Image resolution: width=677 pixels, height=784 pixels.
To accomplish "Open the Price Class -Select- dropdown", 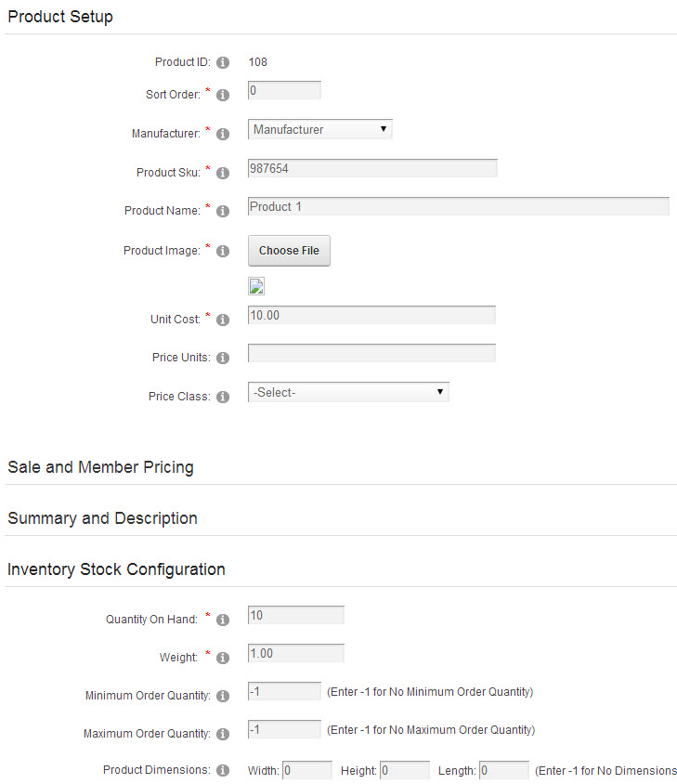I will (x=348, y=392).
